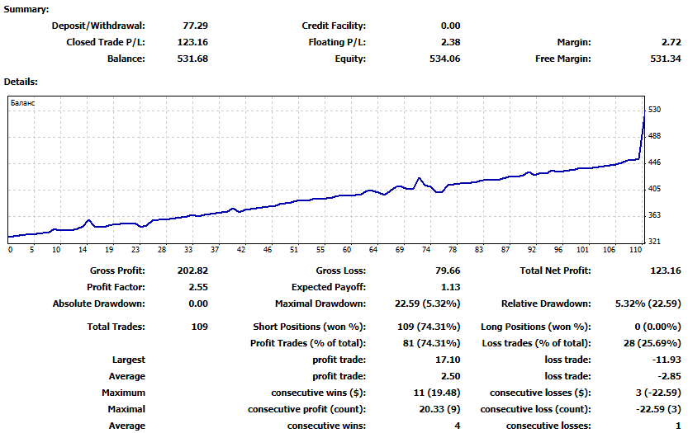Select average profit trade value 2.50

451,376
